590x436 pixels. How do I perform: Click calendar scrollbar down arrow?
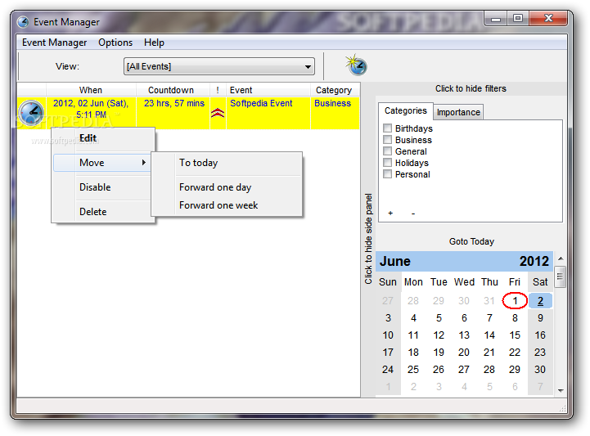tap(561, 391)
